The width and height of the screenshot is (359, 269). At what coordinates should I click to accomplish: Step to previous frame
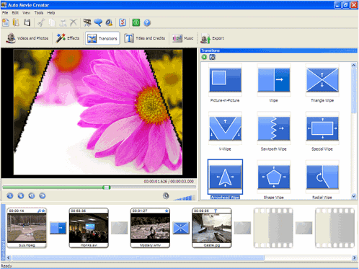click(32, 196)
